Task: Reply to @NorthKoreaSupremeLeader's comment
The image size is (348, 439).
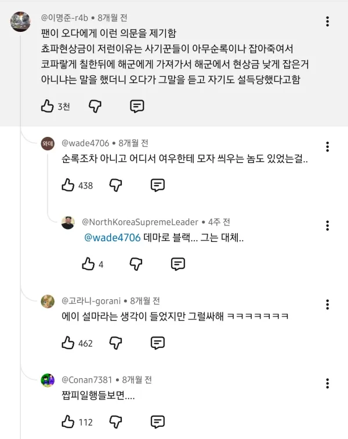Action: click(x=178, y=264)
